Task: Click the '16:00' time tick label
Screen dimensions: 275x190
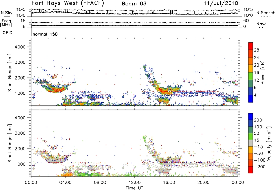Action: tap(169, 183)
